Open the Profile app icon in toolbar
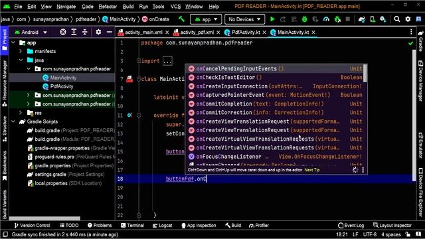The width and height of the screenshot is (425, 239). tap(326, 19)
